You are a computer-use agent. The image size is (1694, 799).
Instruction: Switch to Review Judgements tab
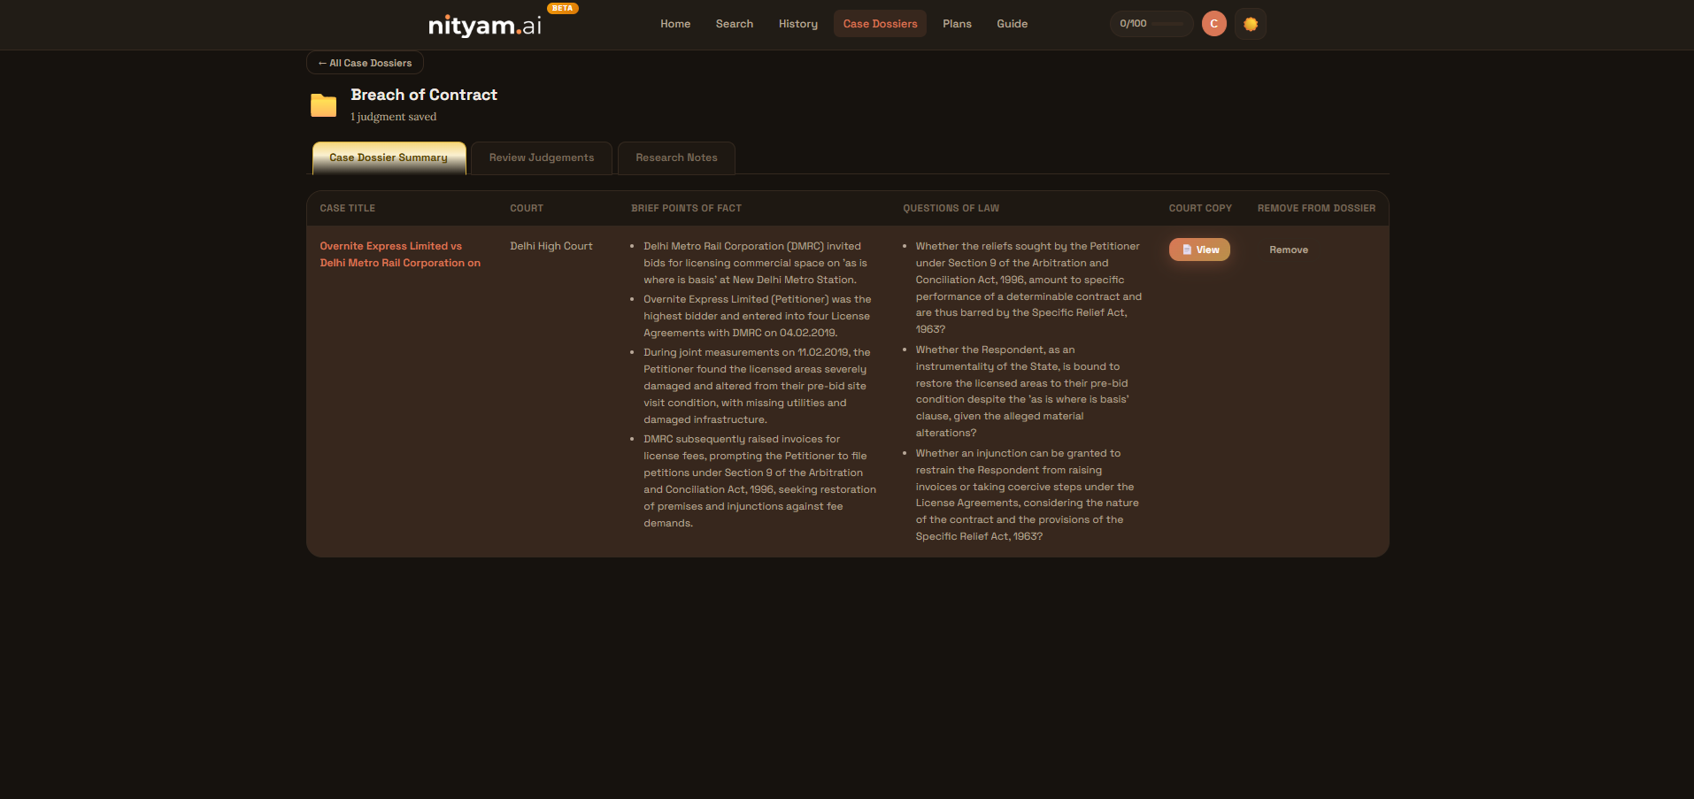pos(541,157)
